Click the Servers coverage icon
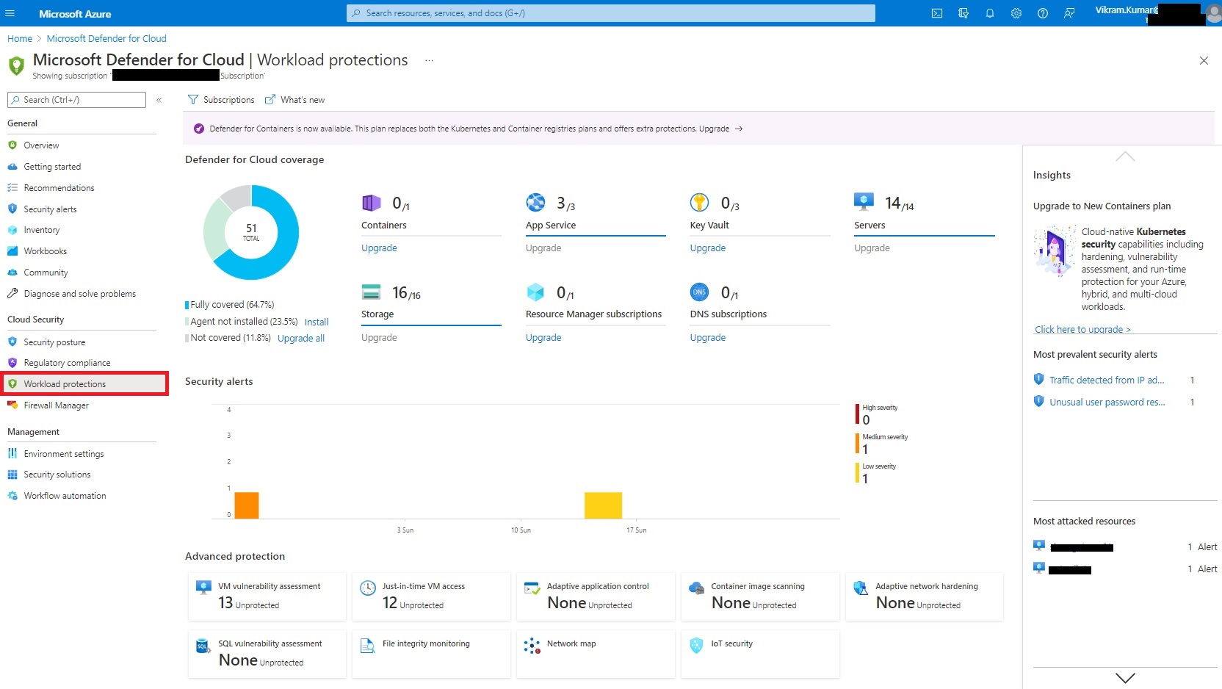 coord(864,201)
